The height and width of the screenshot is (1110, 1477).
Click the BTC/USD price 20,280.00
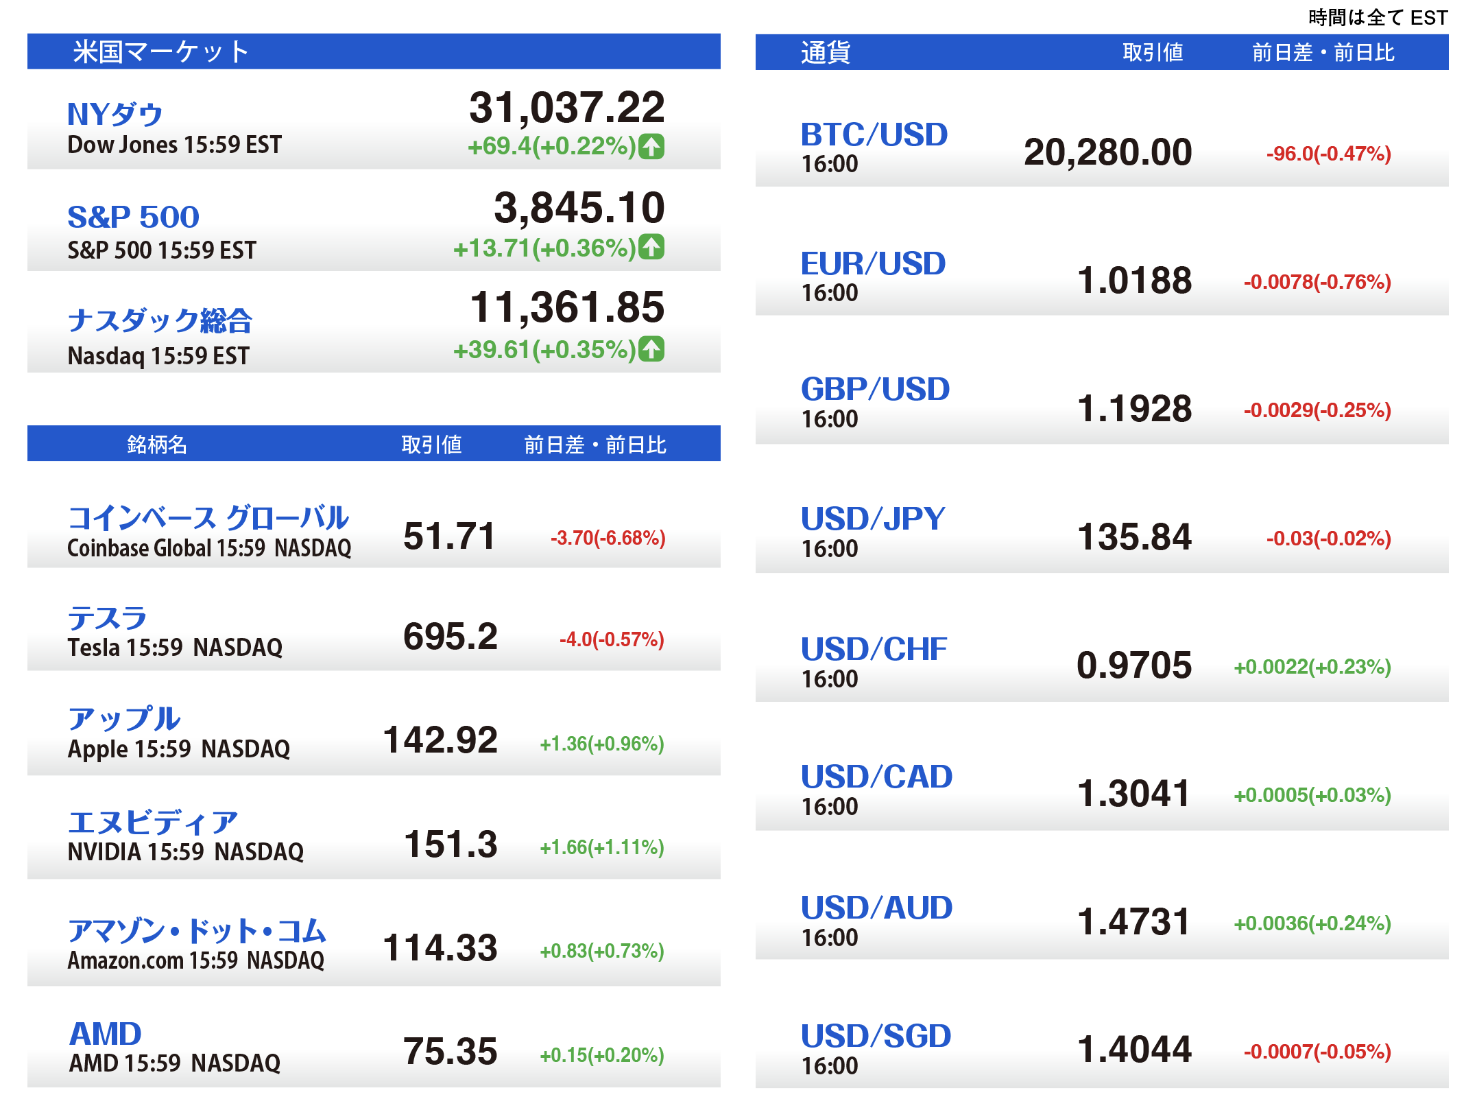pos(1107,152)
